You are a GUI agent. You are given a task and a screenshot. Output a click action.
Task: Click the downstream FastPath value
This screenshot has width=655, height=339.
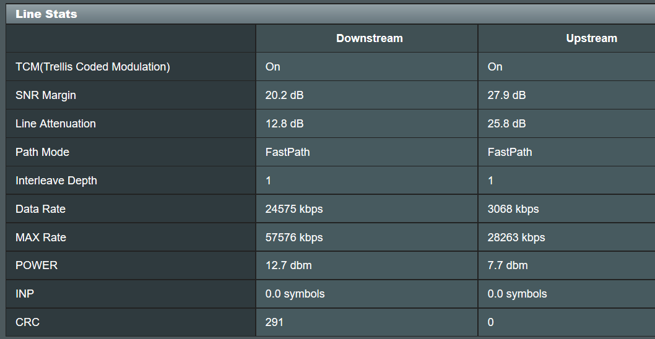point(287,152)
